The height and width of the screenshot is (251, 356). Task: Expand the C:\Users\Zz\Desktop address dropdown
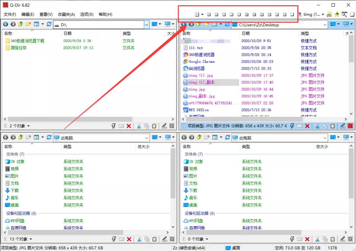pos(325,25)
